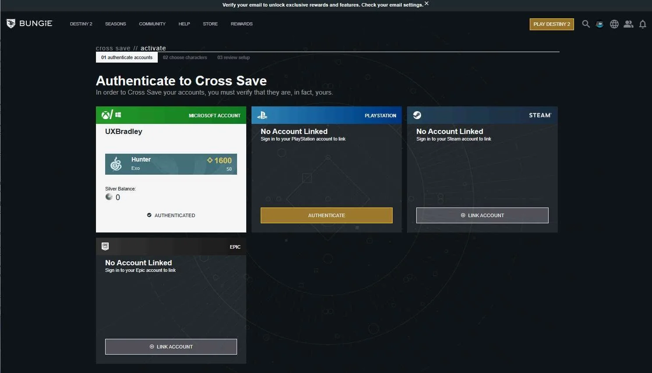
Task: Click the Authenticated status on Microsoft card
Action: [x=171, y=215]
